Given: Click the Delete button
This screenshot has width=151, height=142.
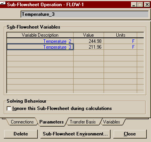Looking at the screenshot, I should (x=21, y=134).
